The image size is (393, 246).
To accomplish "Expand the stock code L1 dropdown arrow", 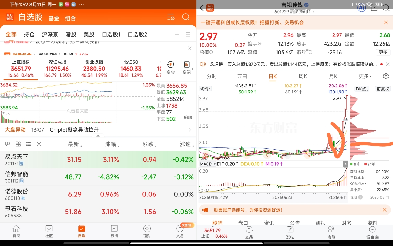I will [x=313, y=12].
